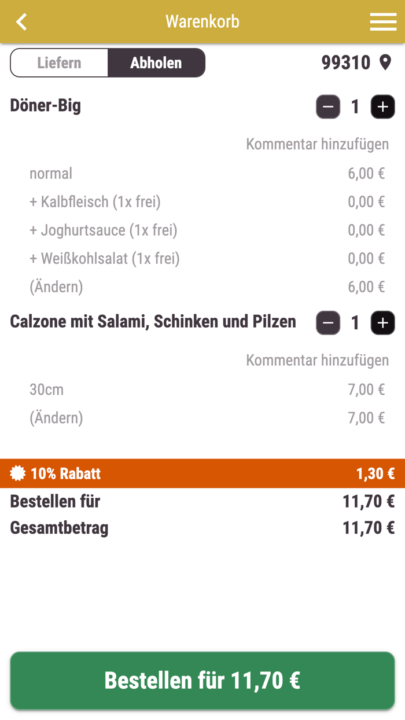
Task: Decrease Döner-Big quantity with the minus icon
Action: [x=328, y=106]
